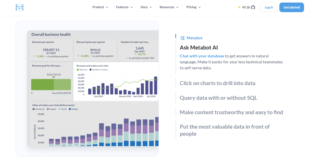This screenshot has height=160, width=310.
Task: Open the Pricing menu
Action: coord(193,7)
